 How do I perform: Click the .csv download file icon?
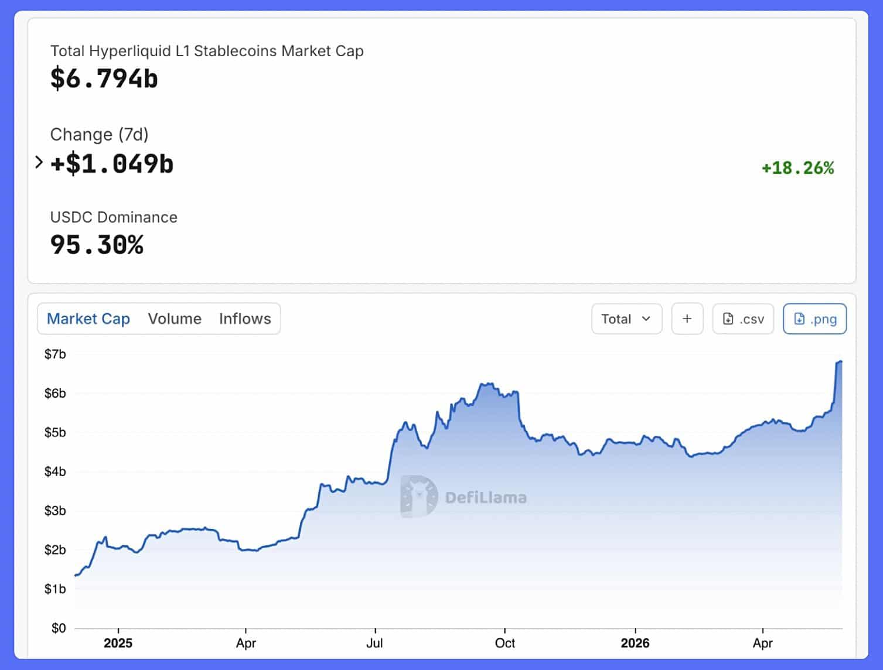pos(728,319)
